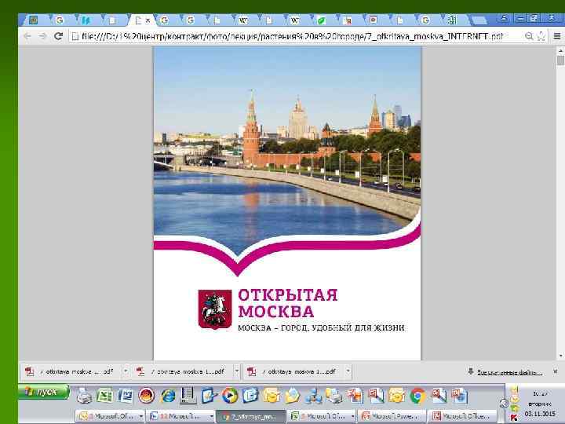565x424 pixels.
Task: Open the Chrome hamburger menu
Action: 556,36
